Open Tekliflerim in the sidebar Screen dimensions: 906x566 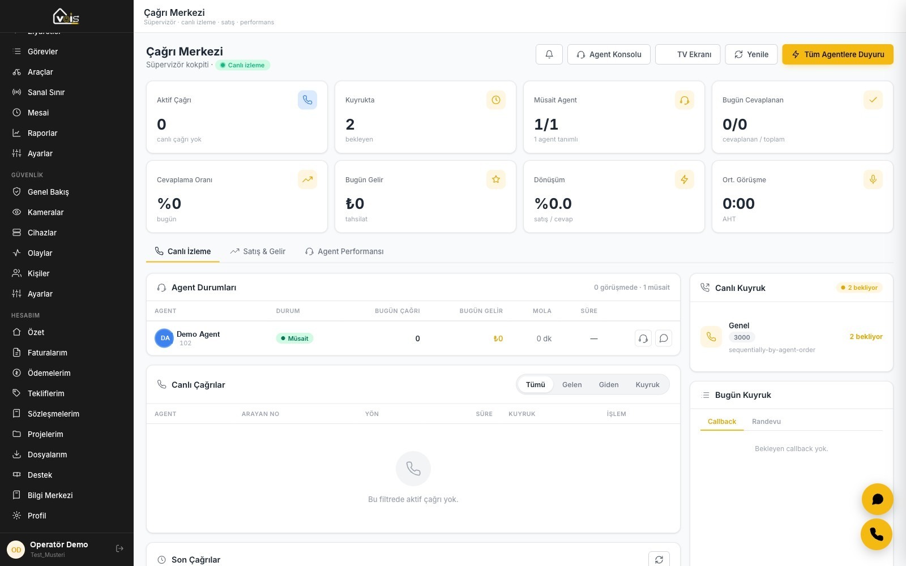click(67, 393)
